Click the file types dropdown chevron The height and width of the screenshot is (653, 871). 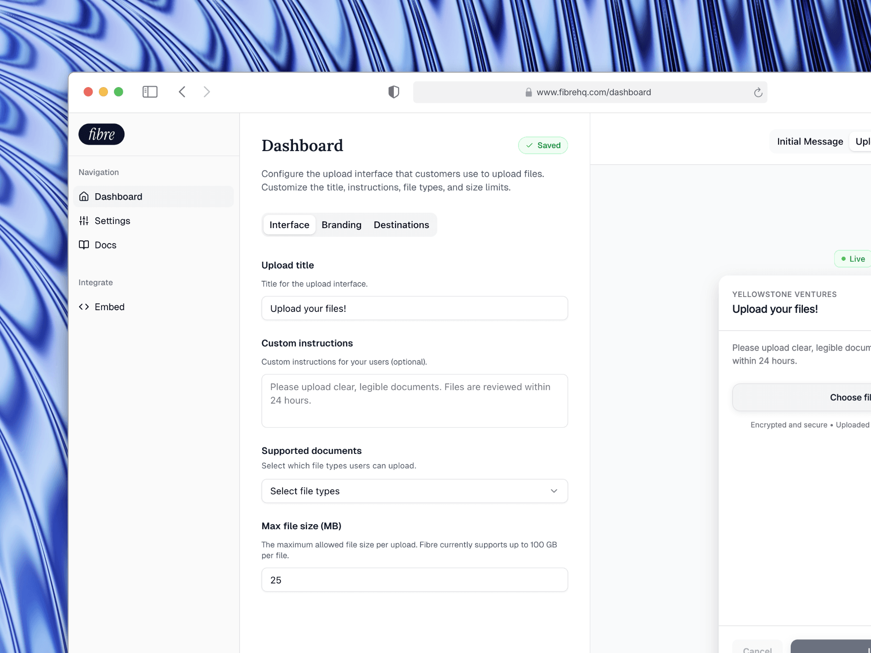point(553,491)
